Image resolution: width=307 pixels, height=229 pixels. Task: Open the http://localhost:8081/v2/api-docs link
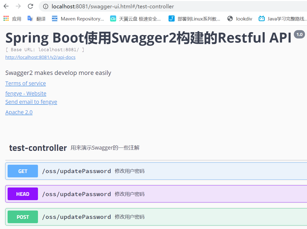click(40, 57)
